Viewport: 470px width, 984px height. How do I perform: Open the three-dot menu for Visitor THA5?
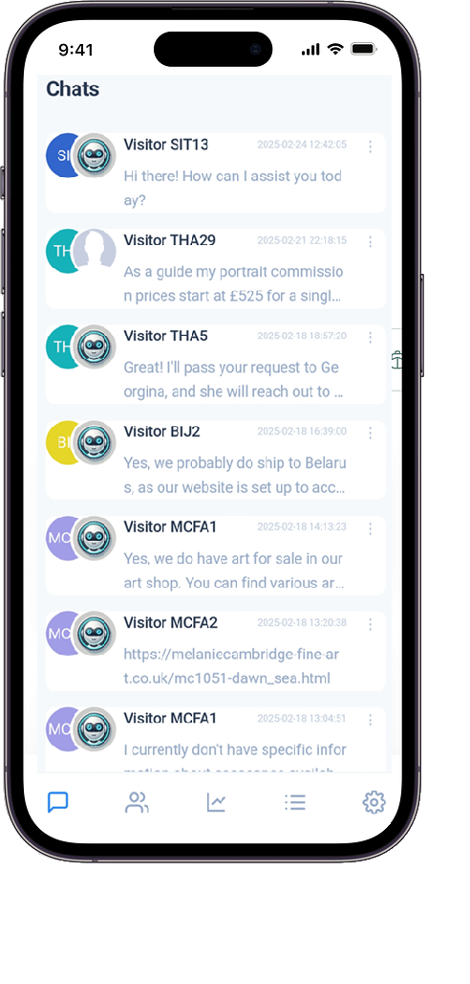[x=371, y=338]
